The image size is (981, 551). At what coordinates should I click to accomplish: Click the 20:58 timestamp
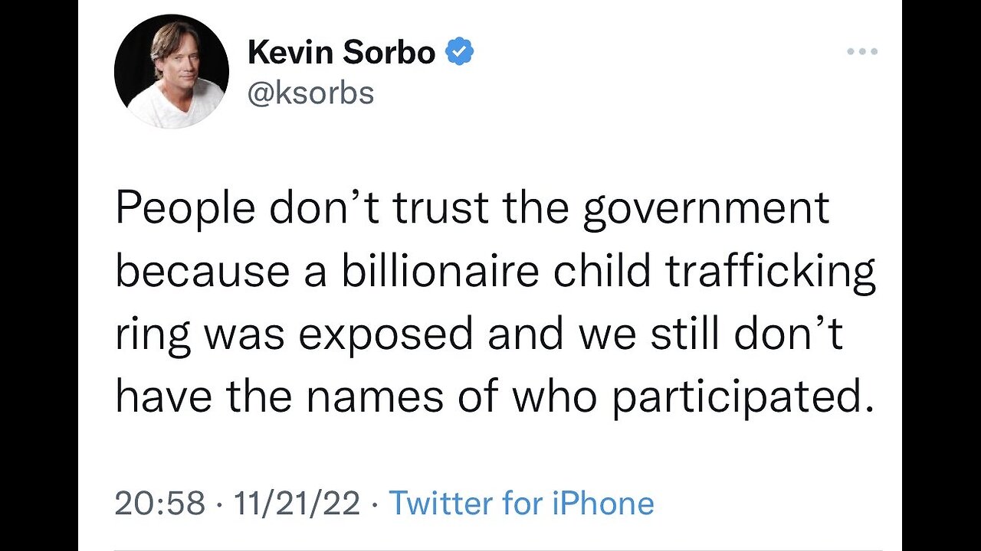pyautogui.click(x=160, y=504)
